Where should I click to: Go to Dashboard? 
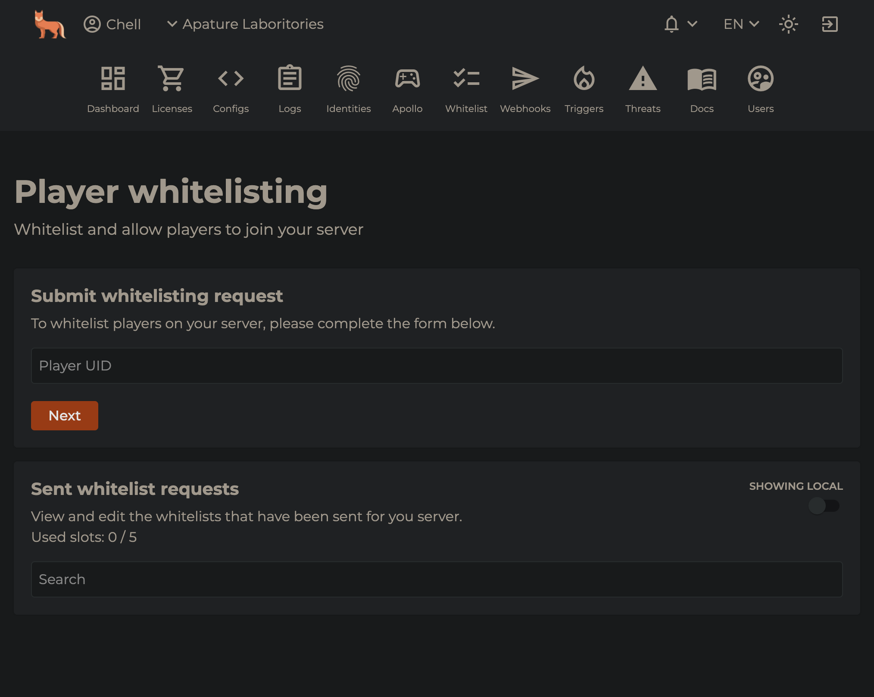click(113, 90)
